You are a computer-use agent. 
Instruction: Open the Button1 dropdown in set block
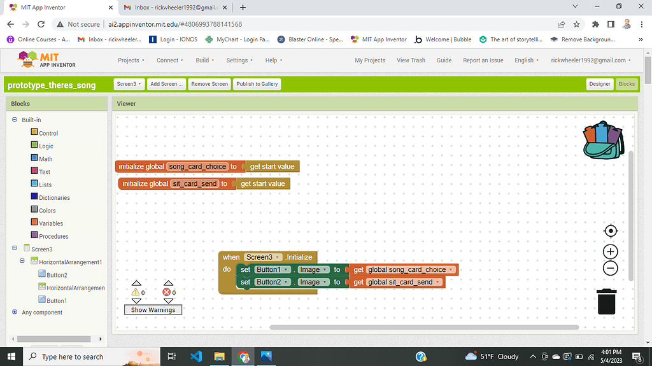273,270
